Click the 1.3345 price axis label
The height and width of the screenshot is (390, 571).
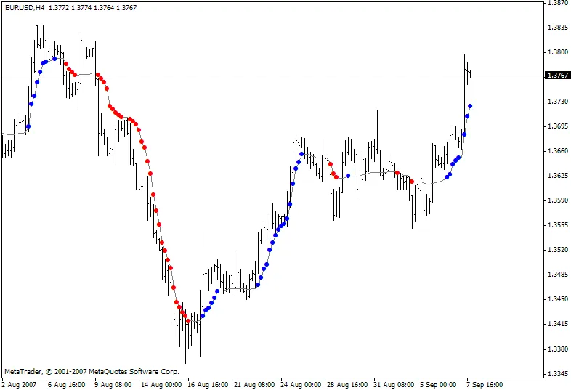point(556,373)
